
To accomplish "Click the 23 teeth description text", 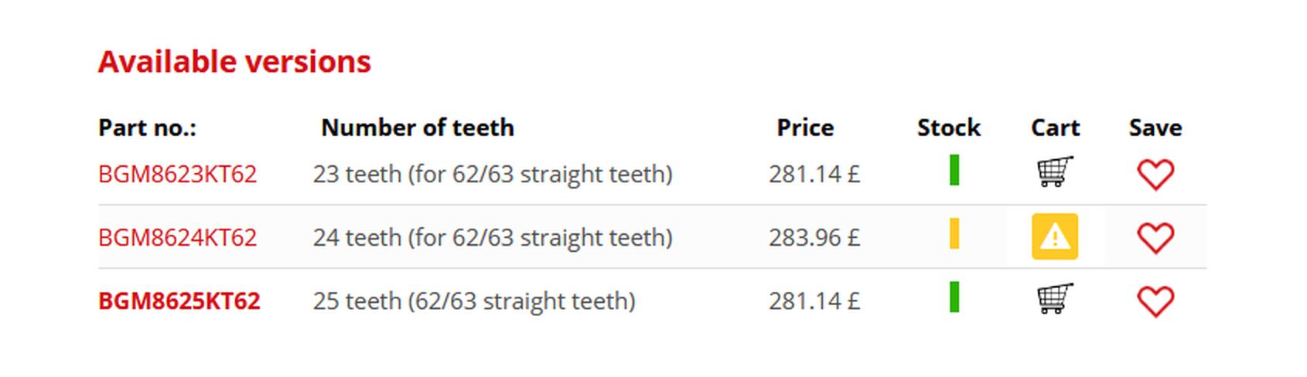I will [492, 174].
